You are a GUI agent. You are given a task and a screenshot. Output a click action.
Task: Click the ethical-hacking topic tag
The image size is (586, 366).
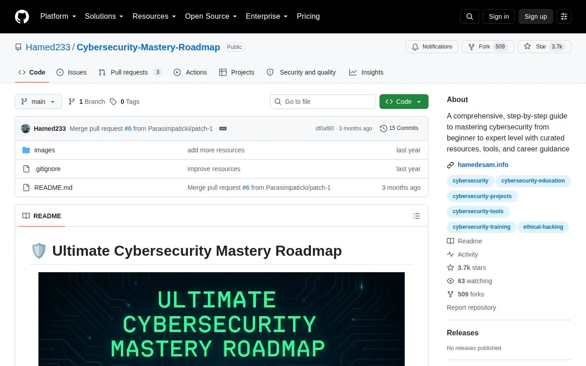pos(543,227)
